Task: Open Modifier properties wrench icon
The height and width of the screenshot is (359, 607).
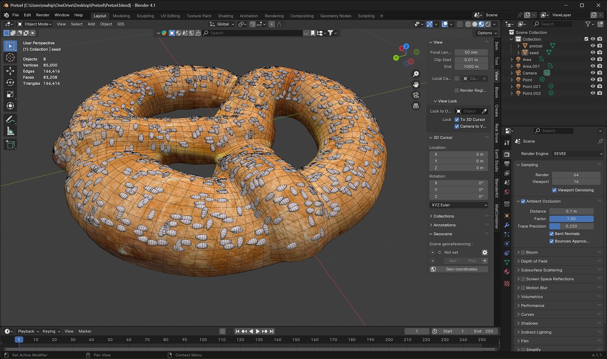Action: point(507,225)
